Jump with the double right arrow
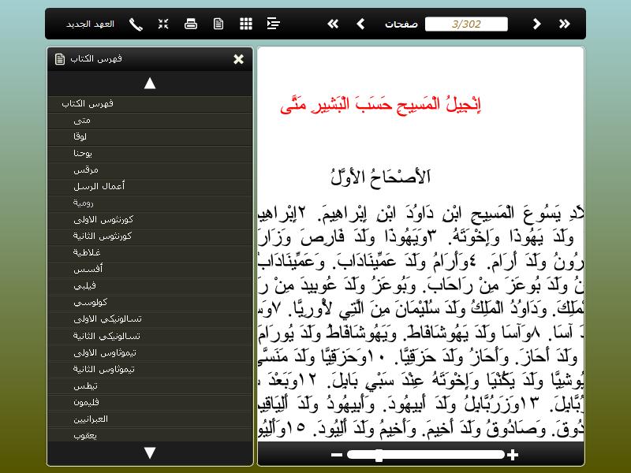Image resolution: width=631 pixels, height=473 pixels. point(564,24)
